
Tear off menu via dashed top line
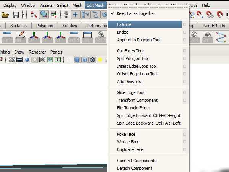(x=148, y=7)
